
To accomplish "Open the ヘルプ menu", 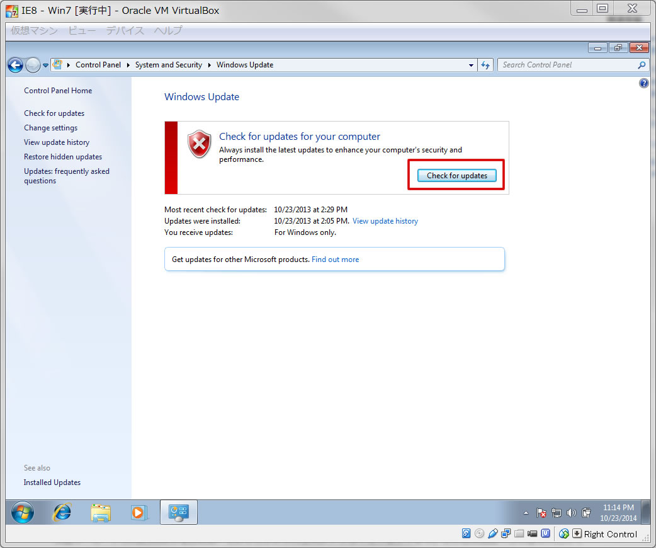I will [168, 30].
